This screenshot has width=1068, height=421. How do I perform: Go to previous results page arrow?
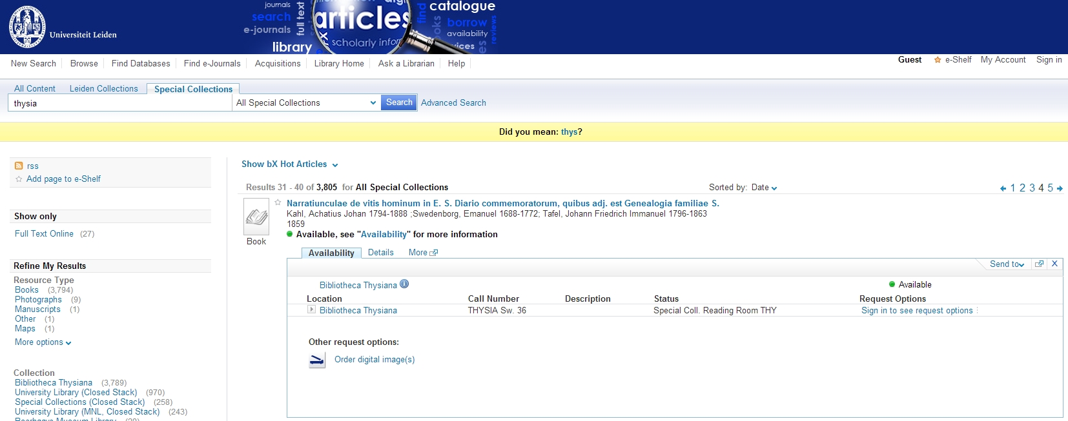[x=1003, y=188]
